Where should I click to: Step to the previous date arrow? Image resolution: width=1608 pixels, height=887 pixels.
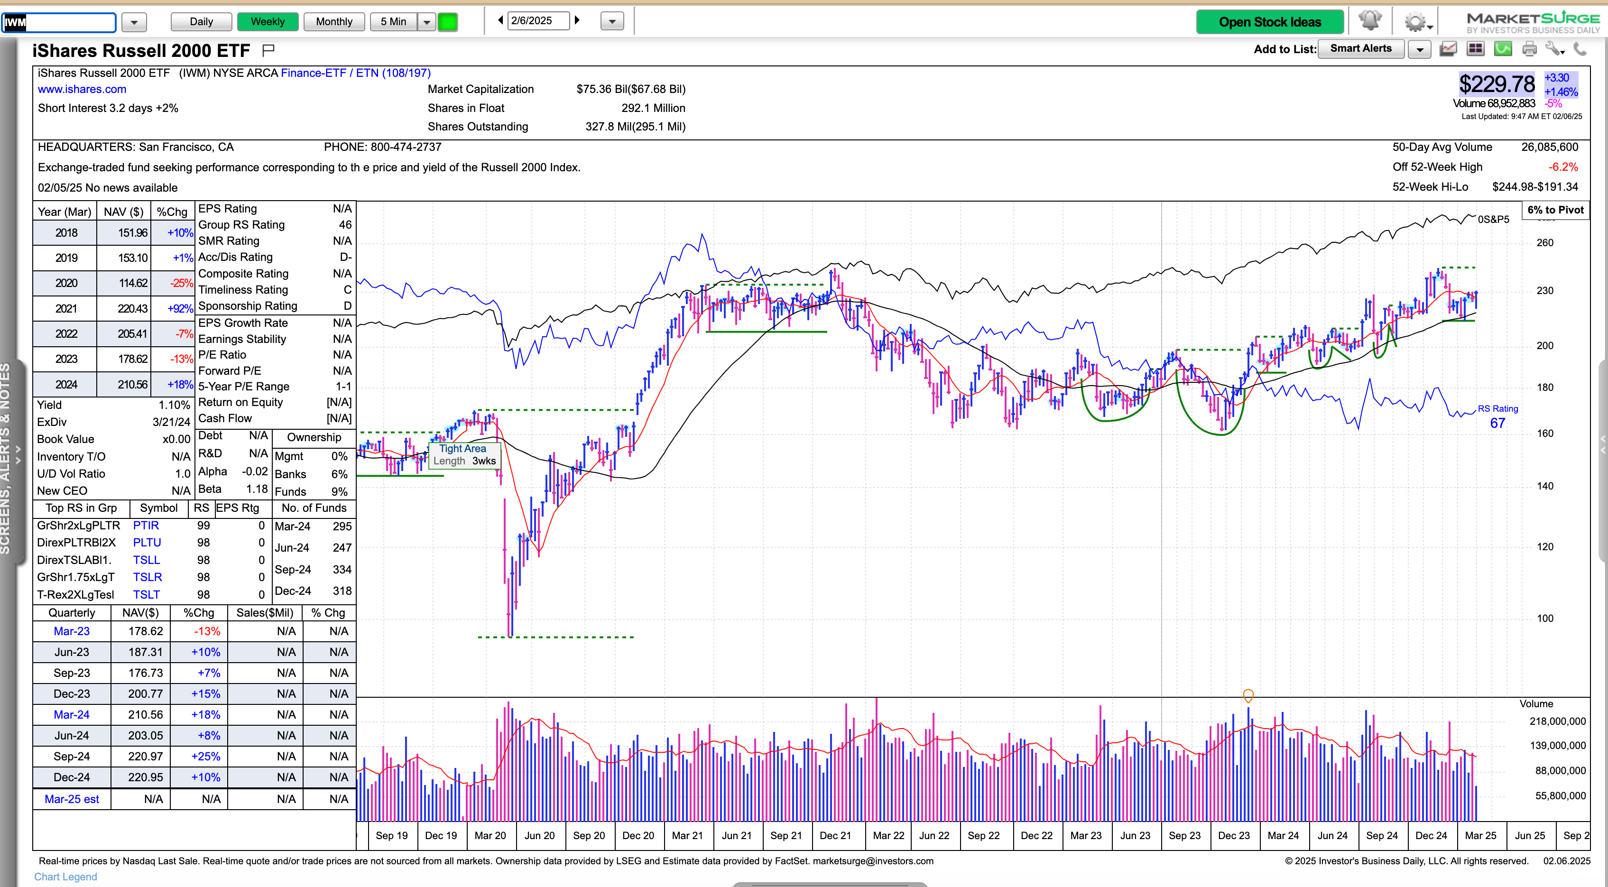(500, 20)
